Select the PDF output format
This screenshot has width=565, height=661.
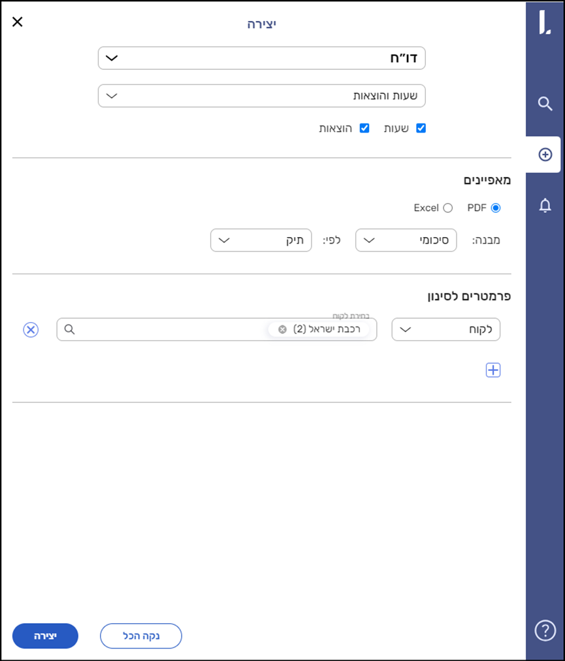coord(495,208)
